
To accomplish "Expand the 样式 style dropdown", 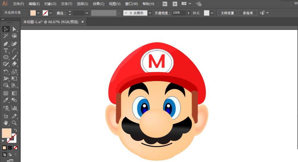I will (212, 13).
